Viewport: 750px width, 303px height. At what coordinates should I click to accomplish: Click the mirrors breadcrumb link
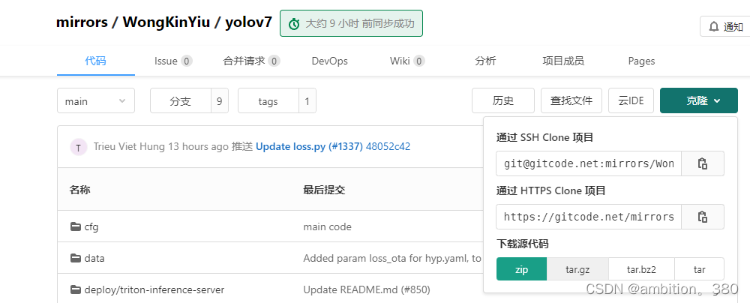[x=82, y=22]
